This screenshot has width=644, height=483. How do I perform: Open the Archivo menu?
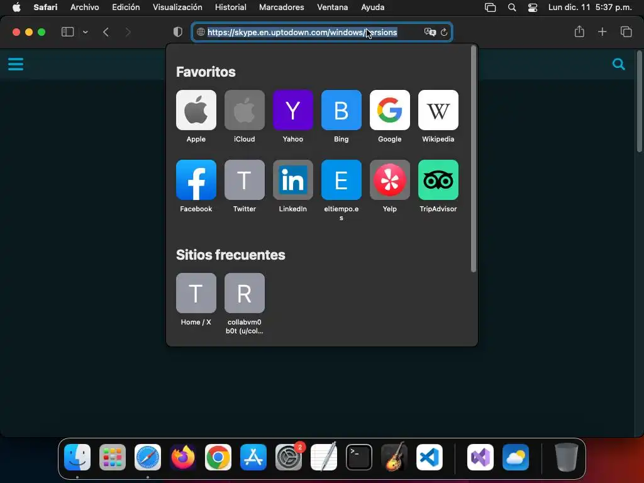(85, 8)
